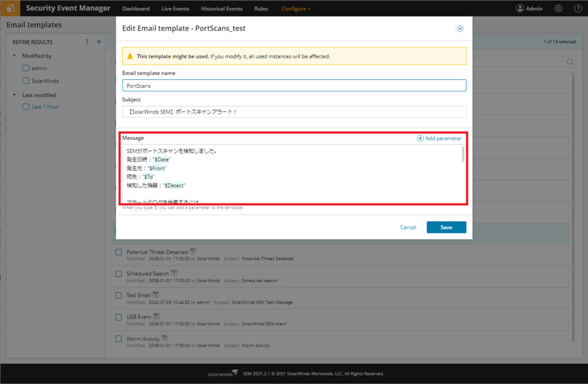The height and width of the screenshot is (384, 588).
Task: Click template icon beside USB Event
Action: pos(156,316)
